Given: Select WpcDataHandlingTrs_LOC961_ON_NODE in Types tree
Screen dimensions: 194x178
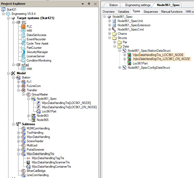Looking at the screenshot, I should 161,59.
